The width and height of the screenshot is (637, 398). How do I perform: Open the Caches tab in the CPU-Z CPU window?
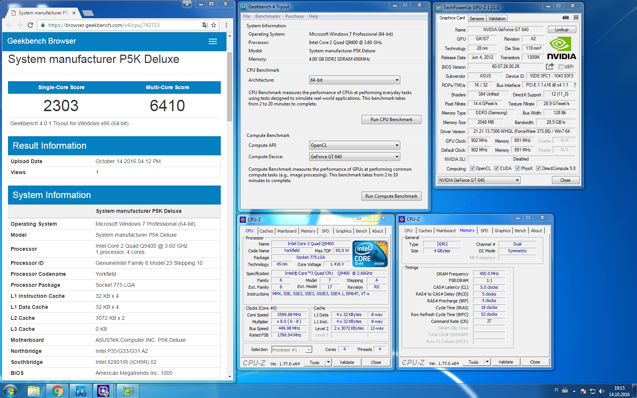[266, 231]
